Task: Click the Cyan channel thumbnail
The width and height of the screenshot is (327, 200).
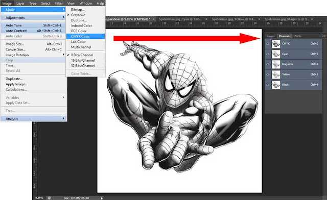Action: click(x=276, y=54)
